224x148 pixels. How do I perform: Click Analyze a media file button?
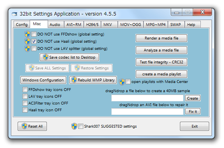click(161, 50)
